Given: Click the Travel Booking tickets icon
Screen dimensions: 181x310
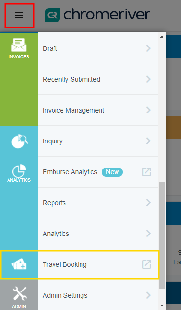Looking at the screenshot, I should pos(19,264).
